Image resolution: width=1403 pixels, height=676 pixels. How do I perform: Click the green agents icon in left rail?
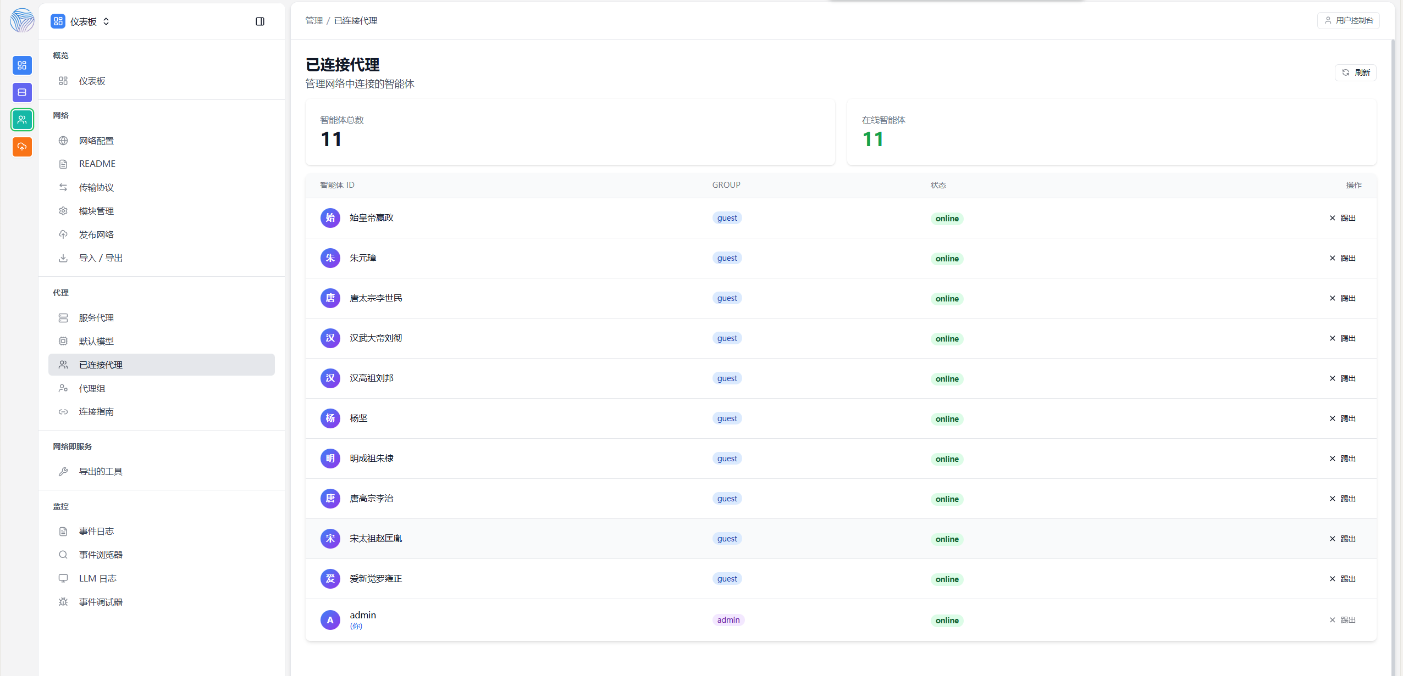click(x=22, y=120)
